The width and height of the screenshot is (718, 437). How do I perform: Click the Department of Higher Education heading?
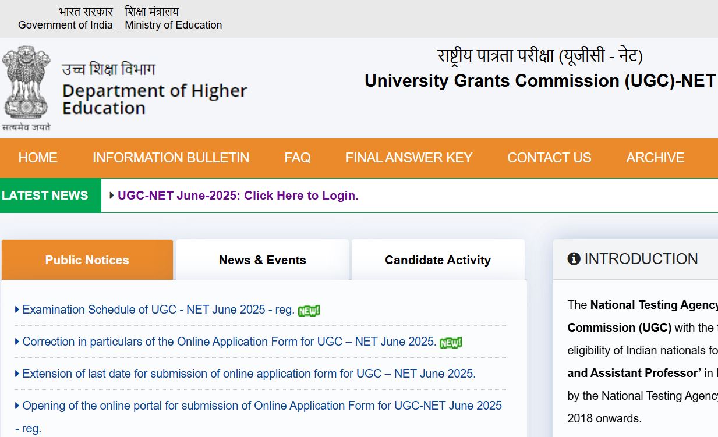[x=154, y=100]
